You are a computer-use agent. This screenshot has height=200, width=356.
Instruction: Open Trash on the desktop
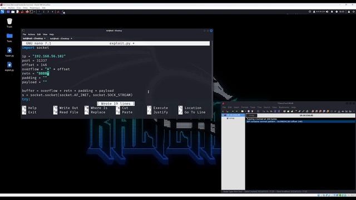(9, 23)
